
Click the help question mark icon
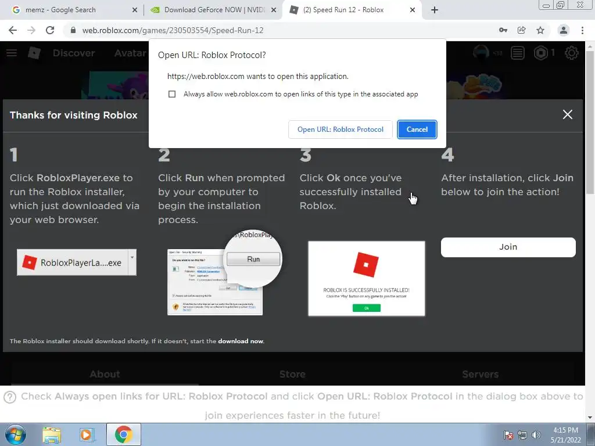pyautogui.click(x=10, y=397)
